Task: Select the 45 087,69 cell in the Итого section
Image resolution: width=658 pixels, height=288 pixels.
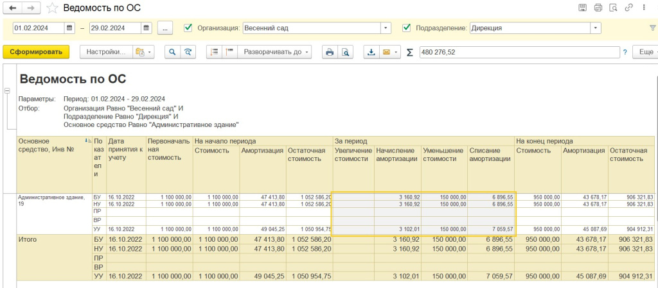Action: [x=585, y=276]
